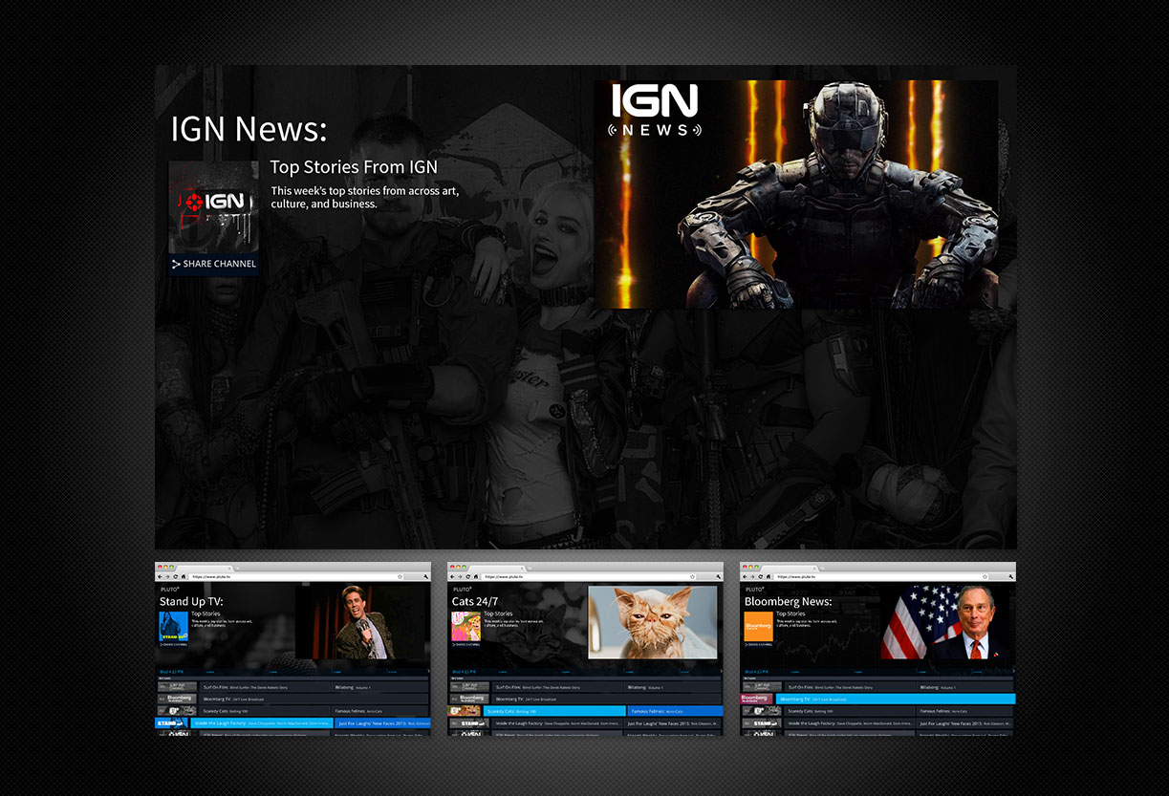
Task: Bookmark the page with the star in the Cats 24/7 browser
Action: (691, 577)
